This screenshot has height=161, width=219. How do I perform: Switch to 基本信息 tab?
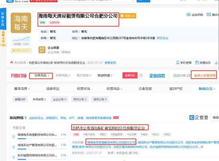(x=22, y=89)
